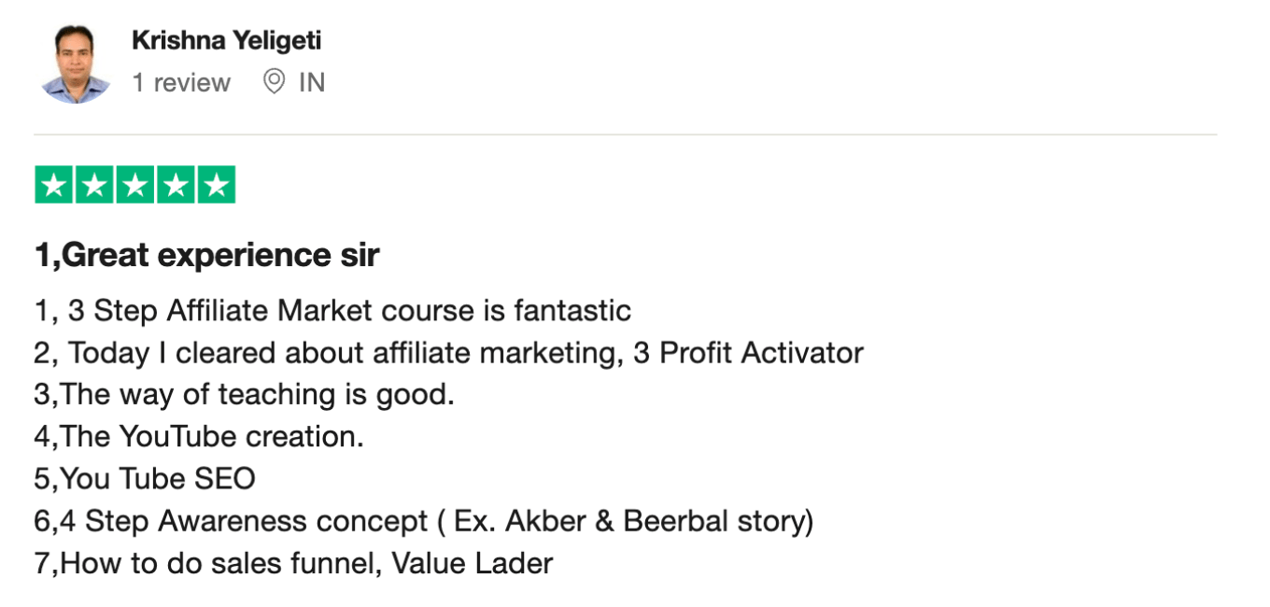Open the "1,Great experience sir" review title
The image size is (1270, 607).
click(206, 255)
